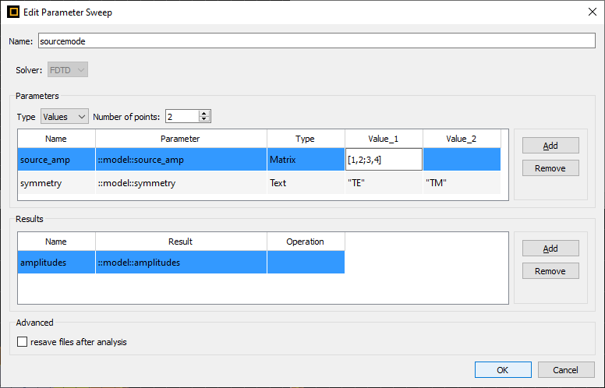The height and width of the screenshot is (388, 605).
Task: Enable resave files after analysis checkbox
Action: [22, 341]
